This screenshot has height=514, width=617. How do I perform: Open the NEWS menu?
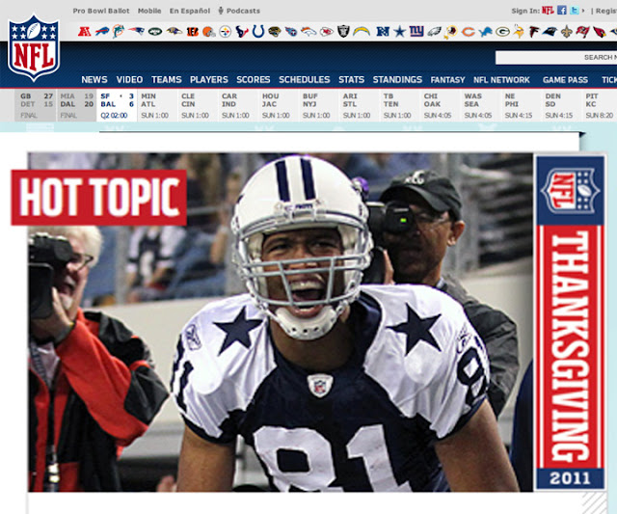94,79
